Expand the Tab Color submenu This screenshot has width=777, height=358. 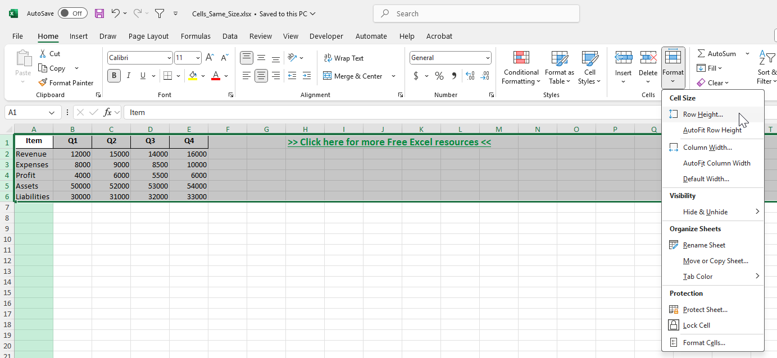pyautogui.click(x=714, y=276)
